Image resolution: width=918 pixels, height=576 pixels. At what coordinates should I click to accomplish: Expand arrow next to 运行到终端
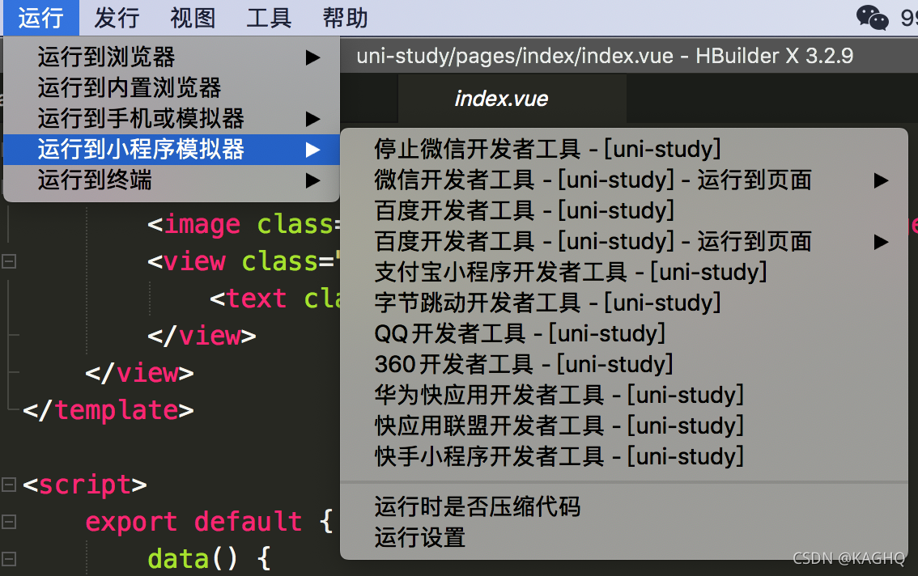point(312,180)
